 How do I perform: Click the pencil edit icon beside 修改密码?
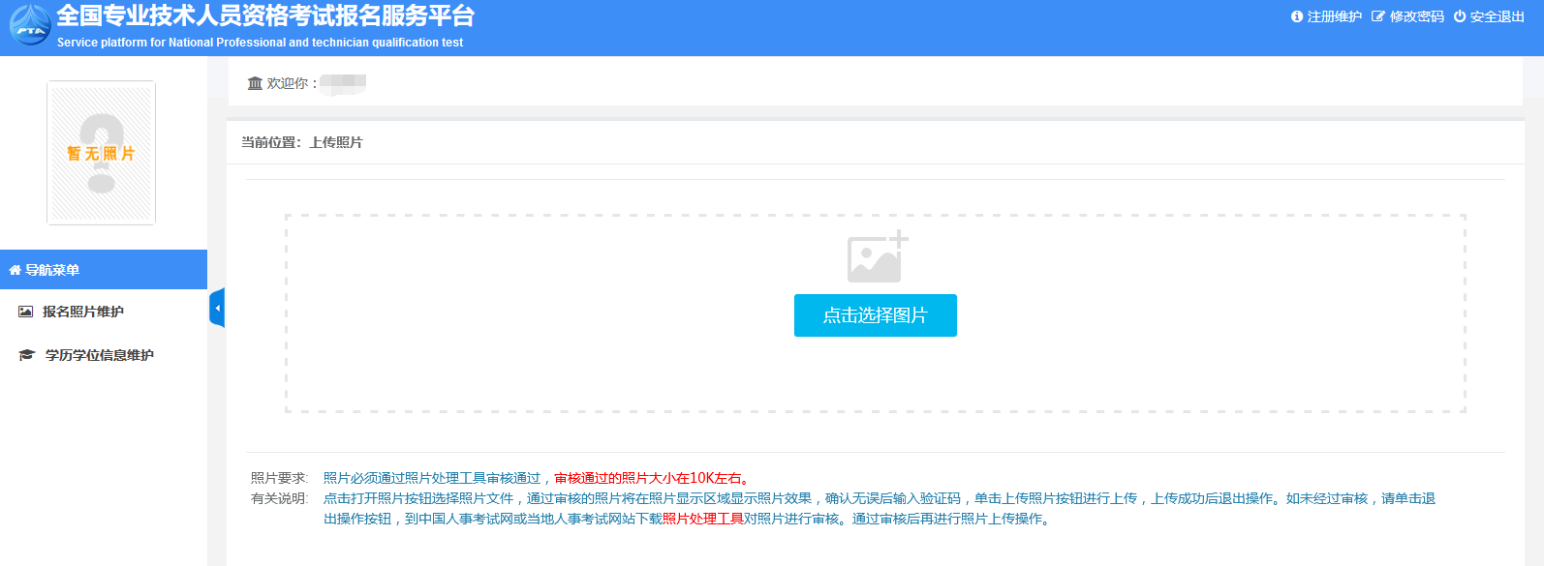[x=1377, y=16]
